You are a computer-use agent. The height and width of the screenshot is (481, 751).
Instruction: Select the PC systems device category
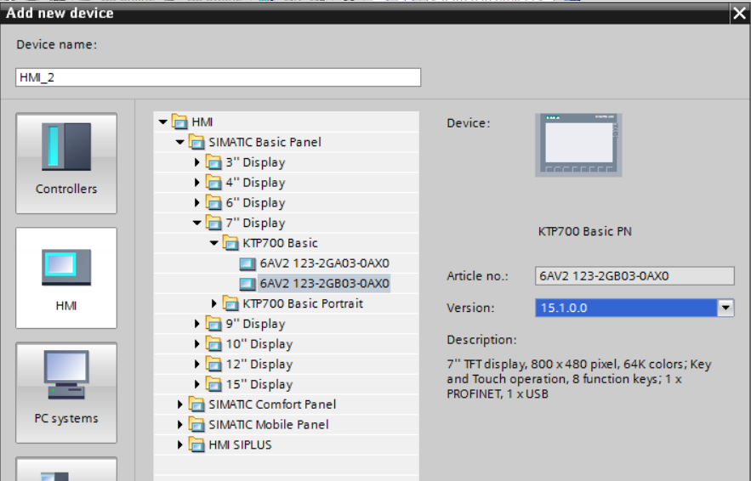point(66,393)
